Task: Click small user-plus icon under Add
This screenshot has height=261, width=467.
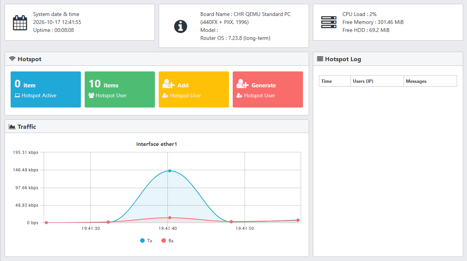Action: pyautogui.click(x=165, y=96)
